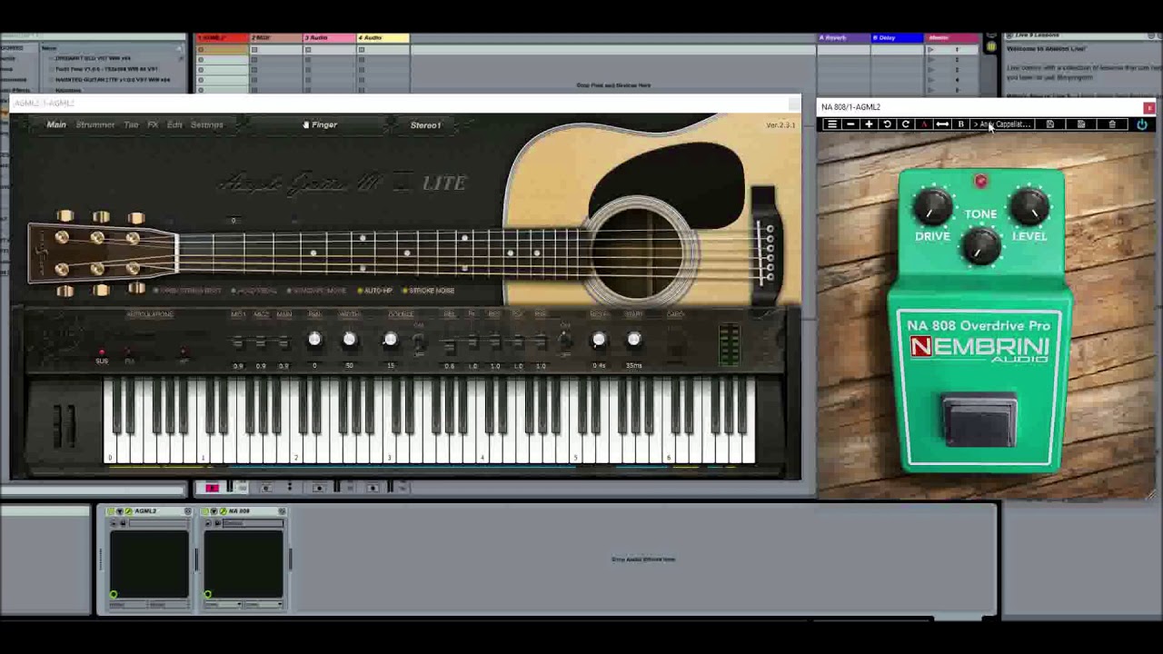Toggle the AUTO-HP option
Viewport: 1163px width, 654px height.
[x=375, y=291]
